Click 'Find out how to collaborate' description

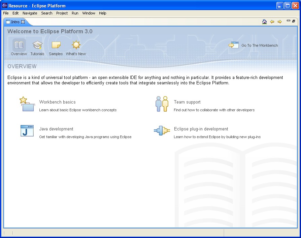click(214, 110)
